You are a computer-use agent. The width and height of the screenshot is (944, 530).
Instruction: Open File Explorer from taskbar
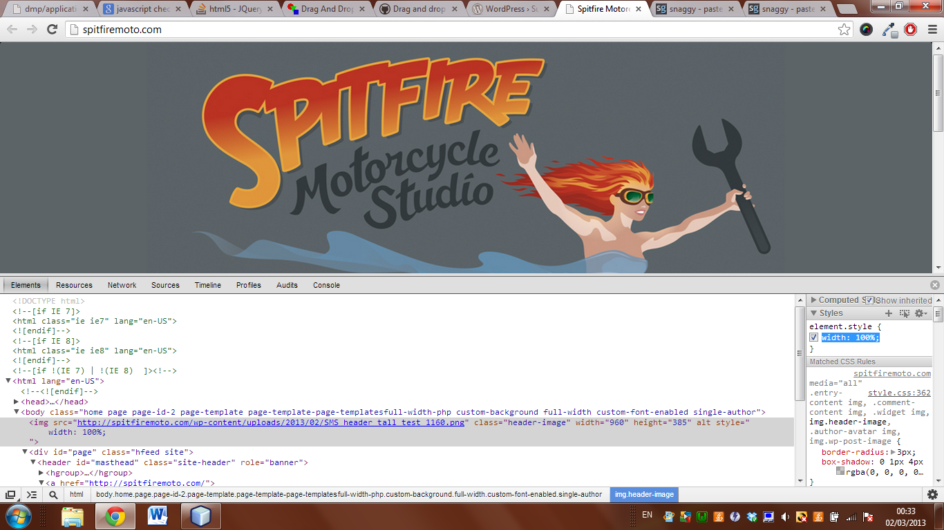pos(73,516)
